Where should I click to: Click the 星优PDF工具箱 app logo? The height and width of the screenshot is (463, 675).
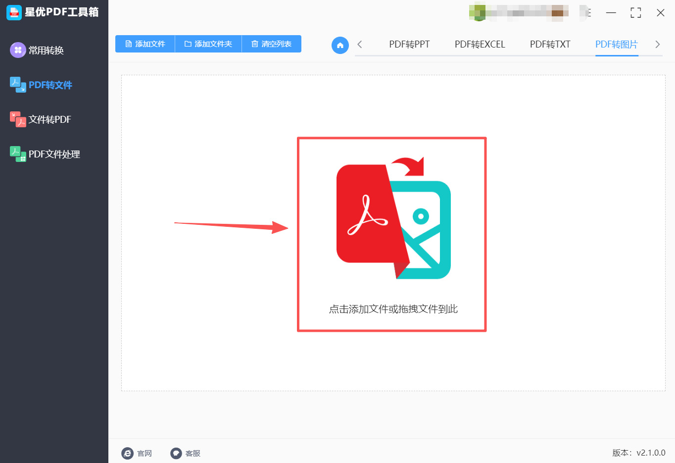(x=14, y=12)
